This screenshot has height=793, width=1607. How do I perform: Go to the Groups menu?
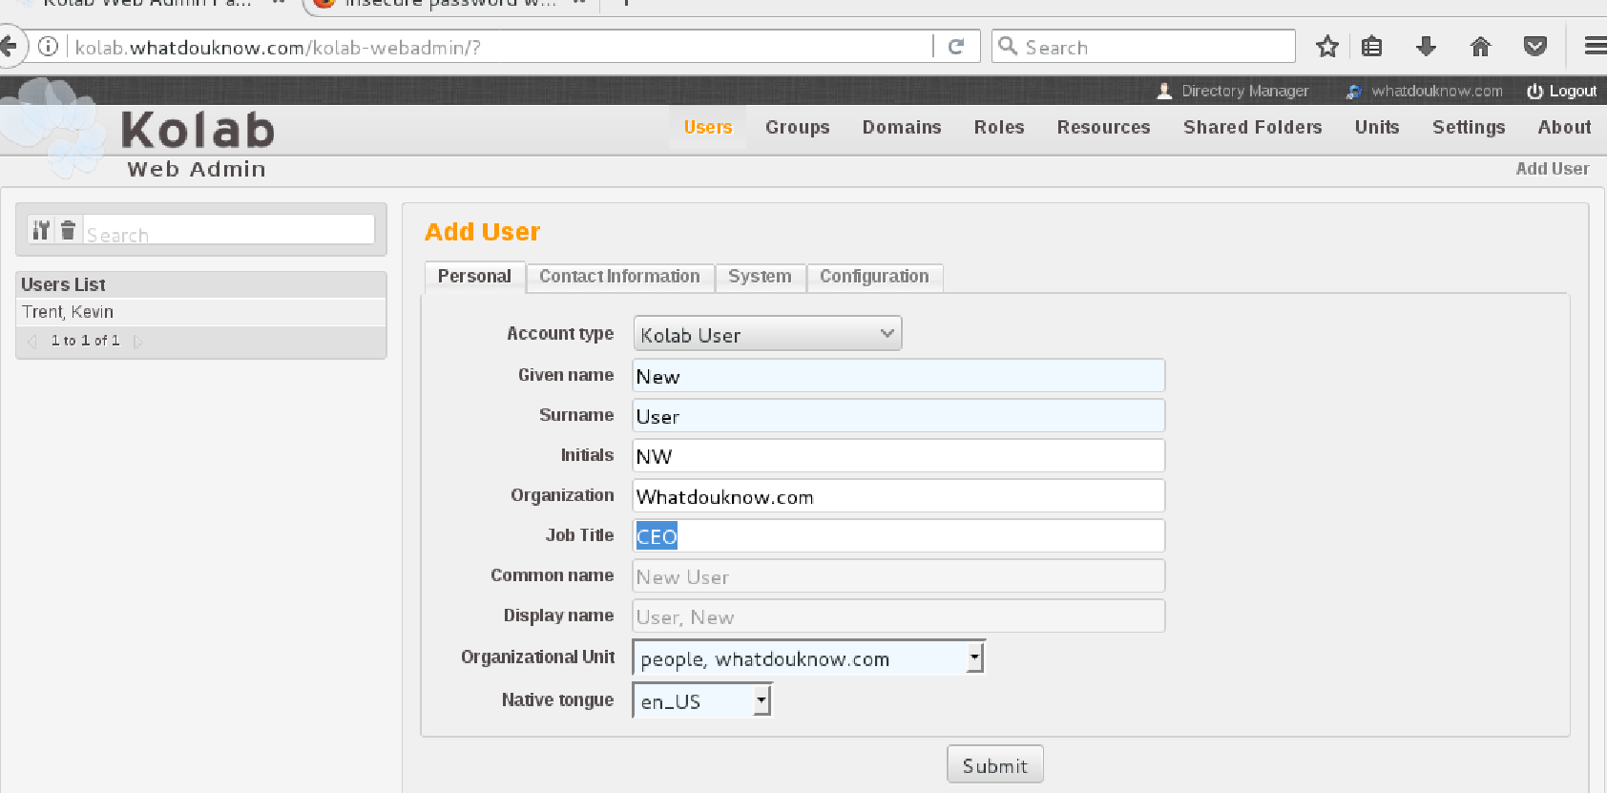(x=797, y=128)
